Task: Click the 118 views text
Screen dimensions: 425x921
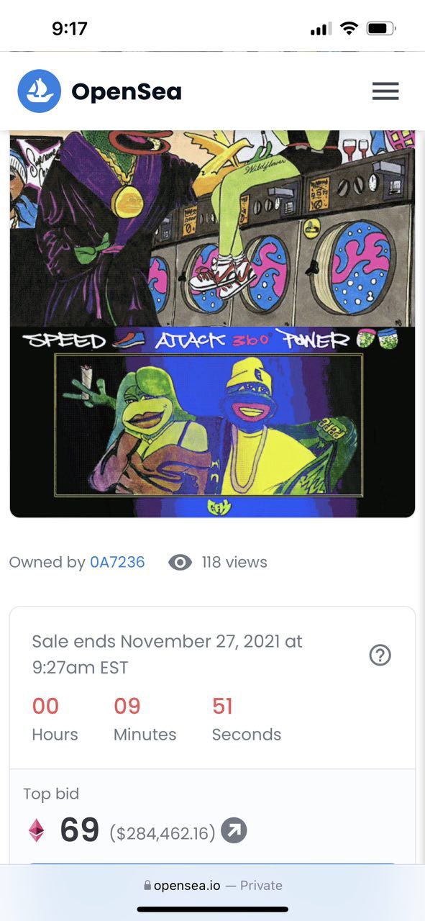Action: point(234,562)
